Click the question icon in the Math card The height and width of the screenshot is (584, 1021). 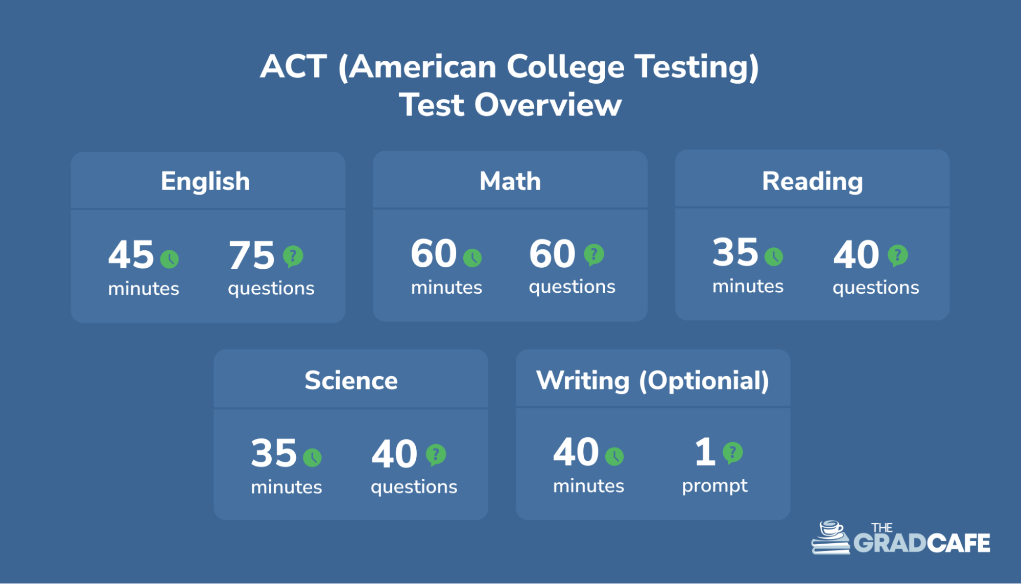[x=594, y=254]
